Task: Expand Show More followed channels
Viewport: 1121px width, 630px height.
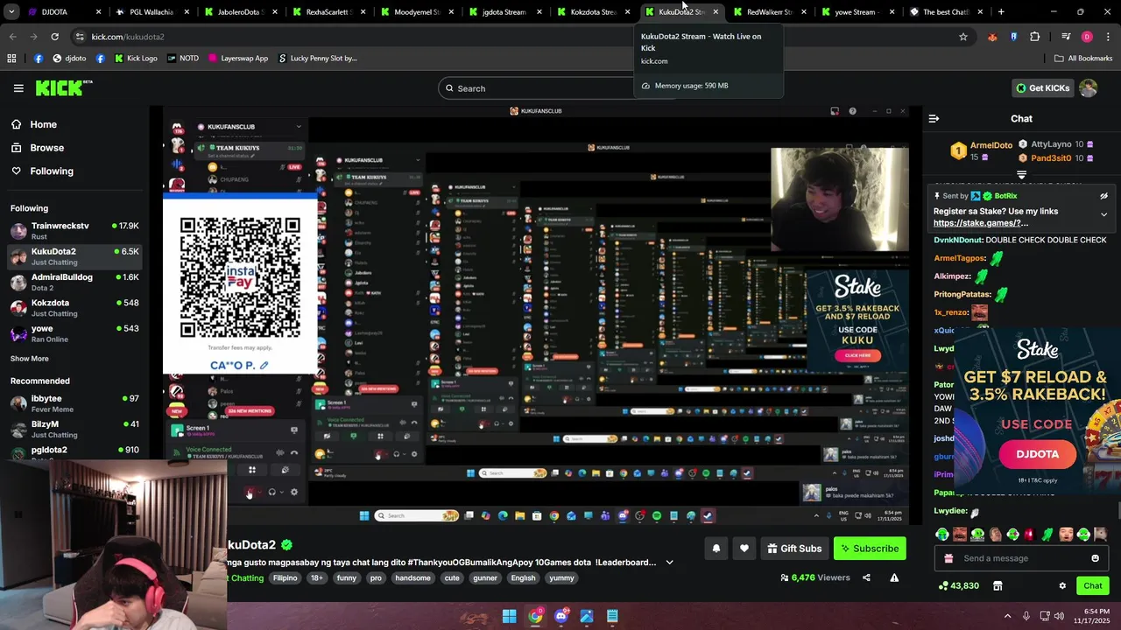Action: click(x=30, y=359)
